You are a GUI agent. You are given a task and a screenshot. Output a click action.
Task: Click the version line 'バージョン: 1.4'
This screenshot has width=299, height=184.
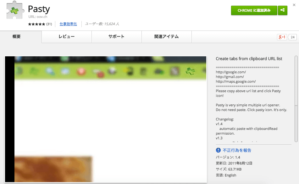[x=228, y=157]
